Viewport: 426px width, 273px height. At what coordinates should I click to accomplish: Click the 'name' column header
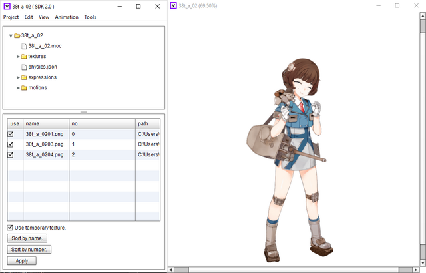(x=46, y=124)
